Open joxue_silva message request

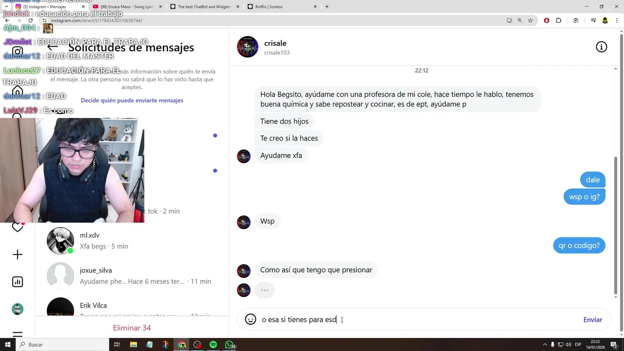click(x=132, y=276)
